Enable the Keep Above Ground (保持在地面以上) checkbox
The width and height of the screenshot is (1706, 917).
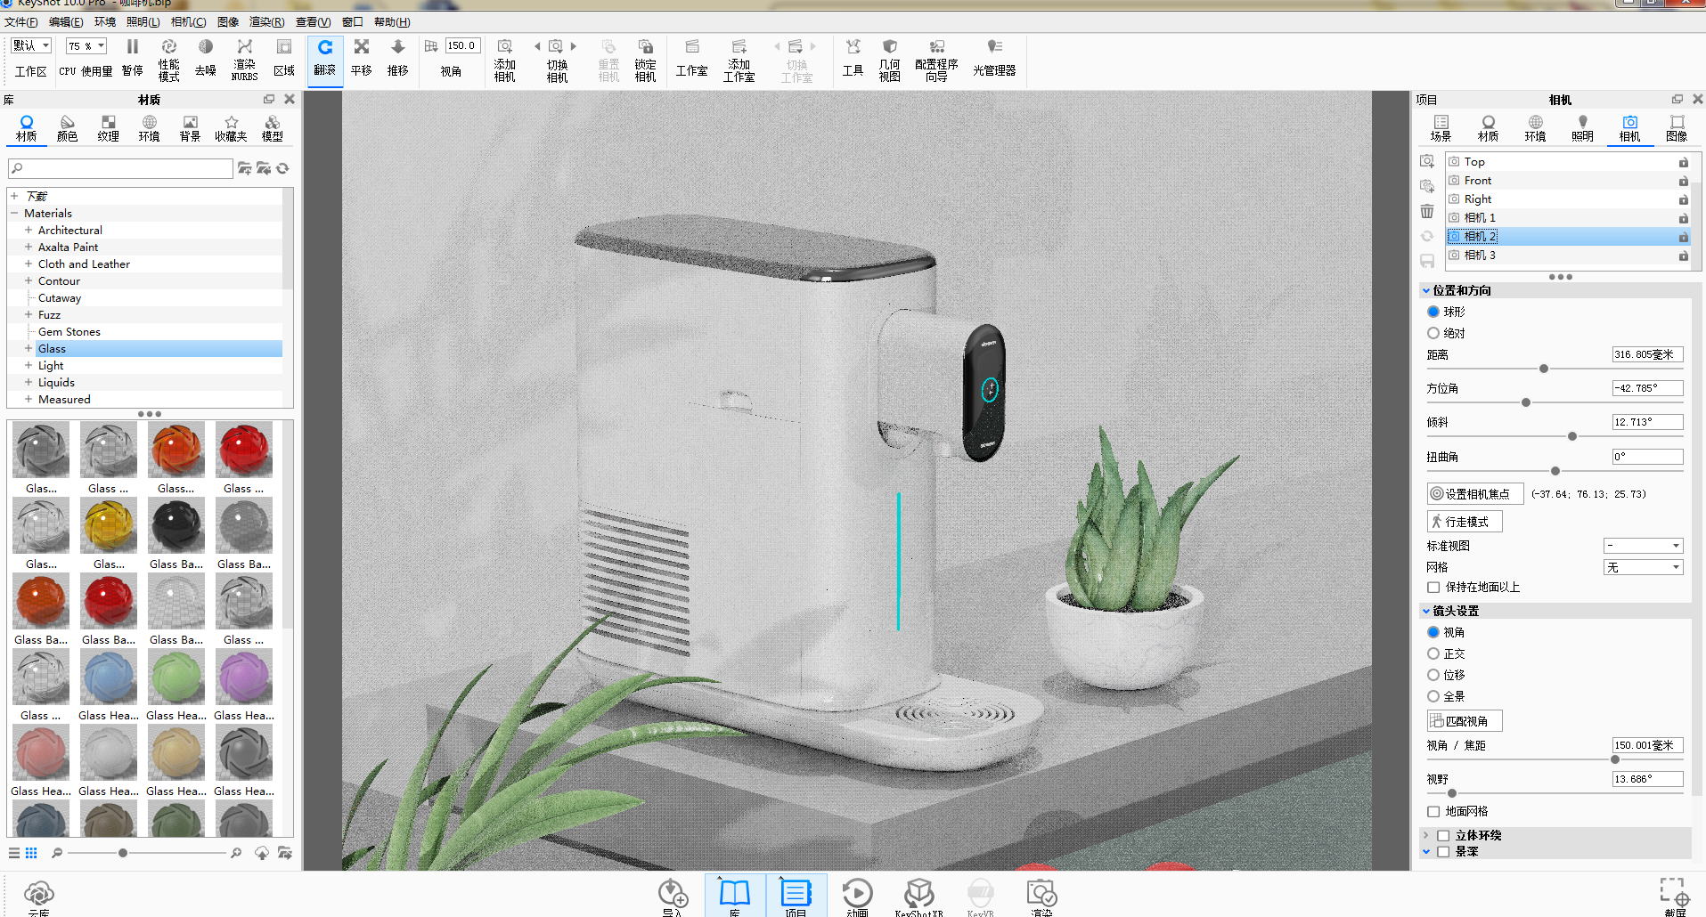pyautogui.click(x=1433, y=588)
